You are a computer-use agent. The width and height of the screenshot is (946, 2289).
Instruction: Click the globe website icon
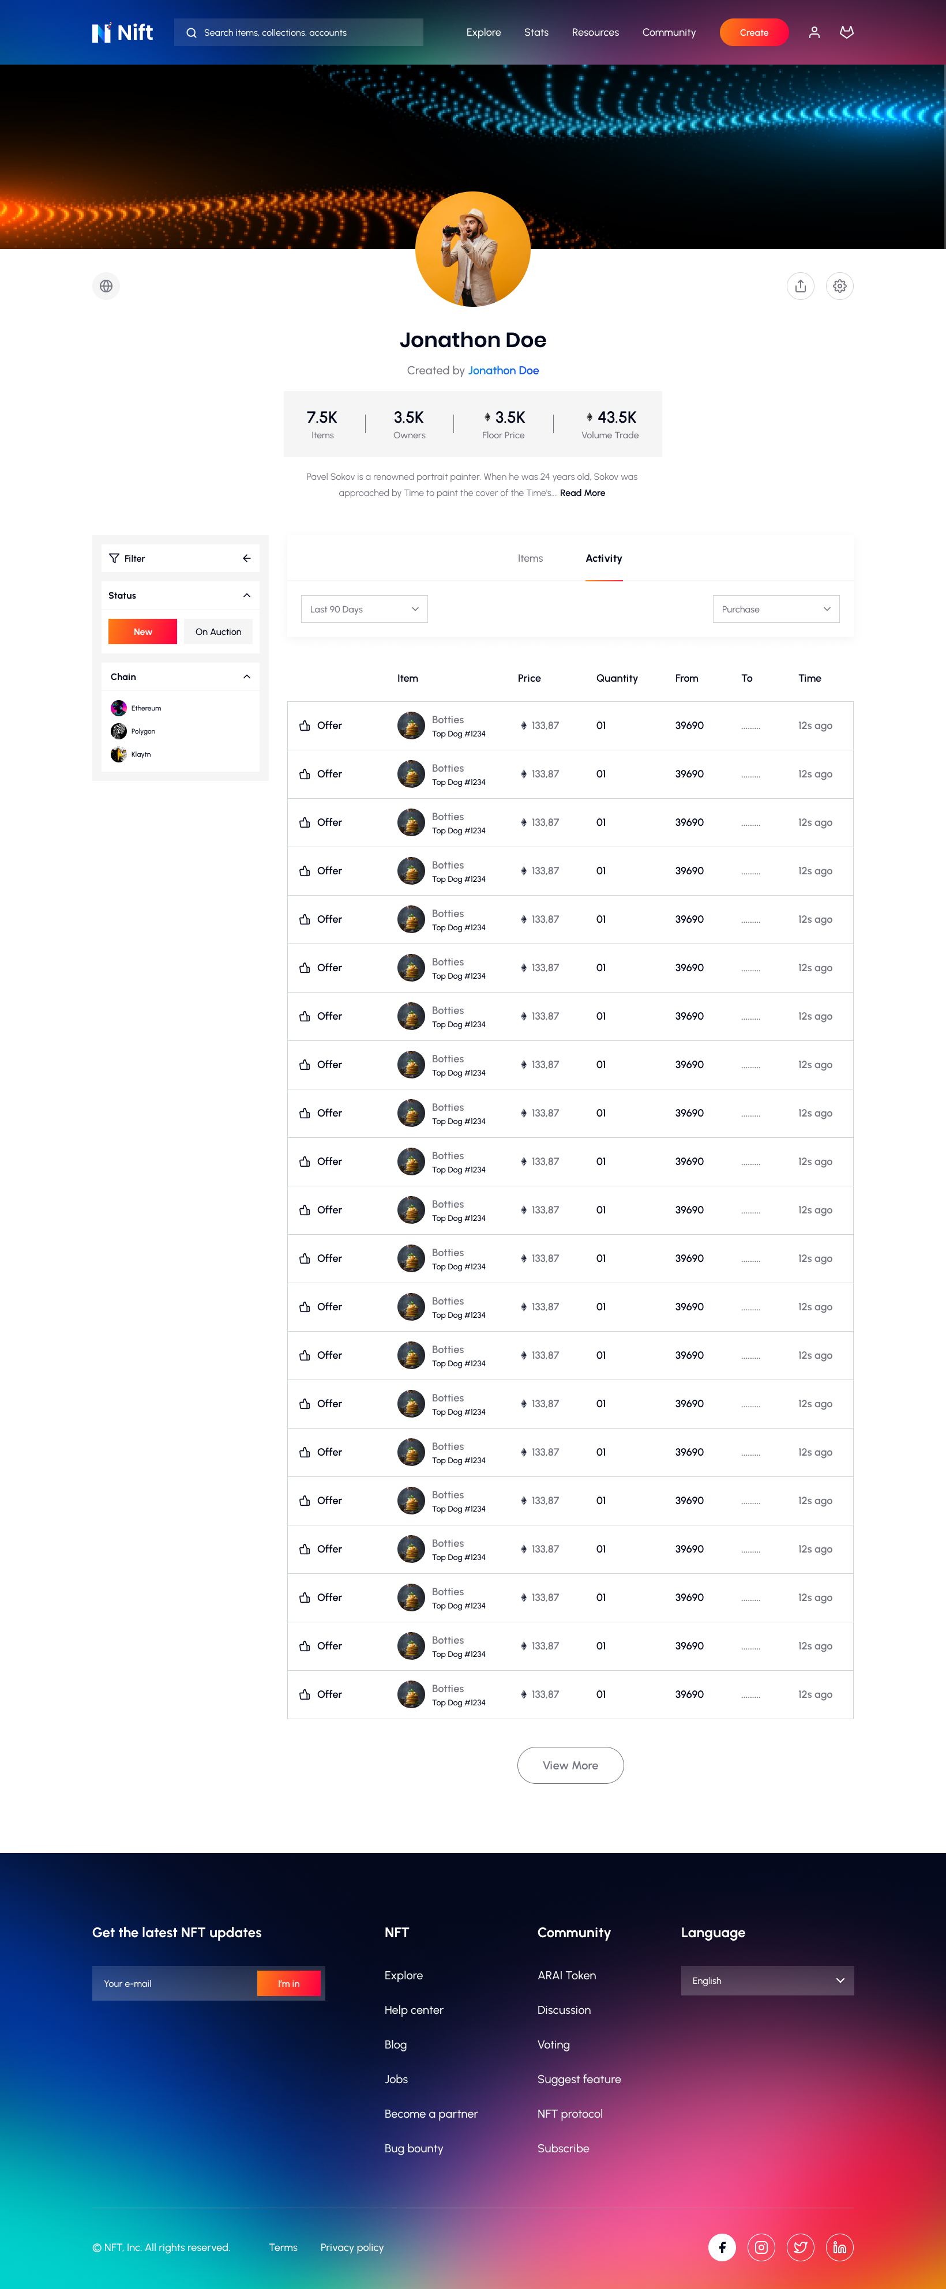(106, 286)
